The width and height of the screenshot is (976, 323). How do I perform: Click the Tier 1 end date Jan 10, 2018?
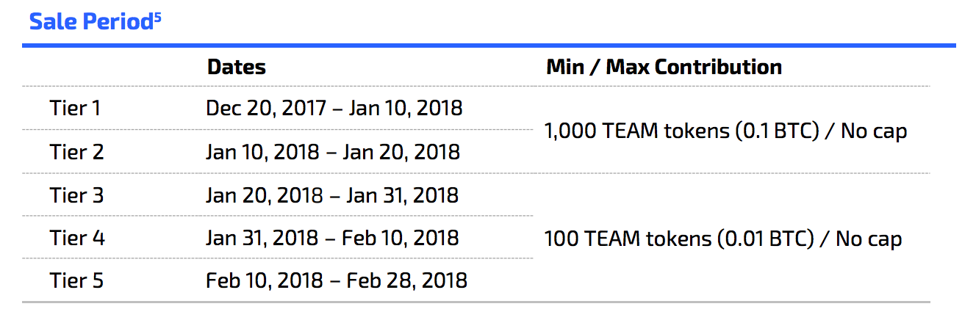(405, 109)
